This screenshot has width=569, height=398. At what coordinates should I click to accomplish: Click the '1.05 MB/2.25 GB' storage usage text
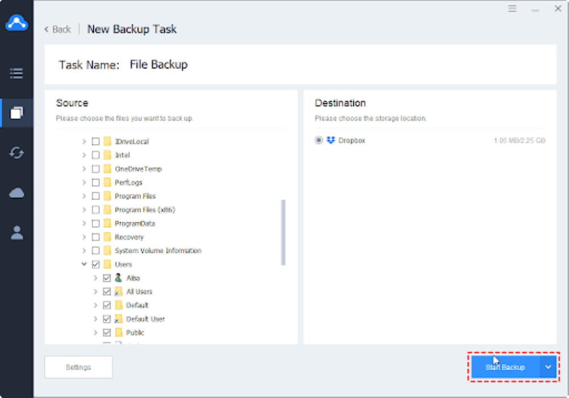click(x=519, y=141)
